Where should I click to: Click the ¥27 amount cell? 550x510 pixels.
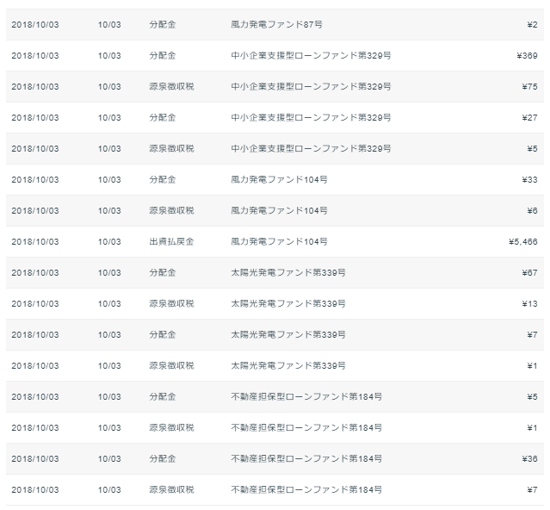[529, 117]
